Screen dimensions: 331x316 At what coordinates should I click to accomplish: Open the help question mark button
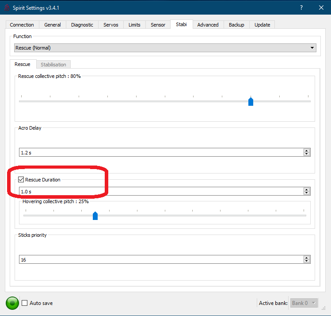[301, 8]
